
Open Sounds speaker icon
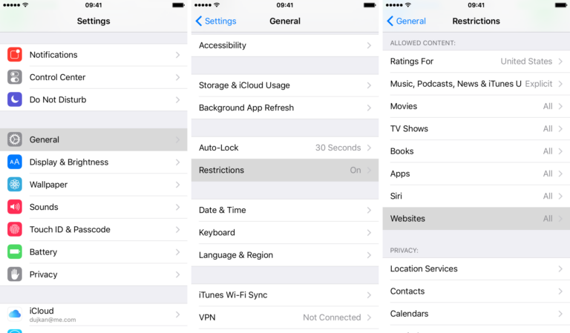click(15, 207)
